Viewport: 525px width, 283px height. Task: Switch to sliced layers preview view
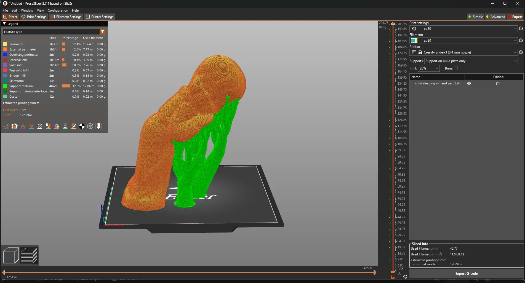click(x=29, y=255)
